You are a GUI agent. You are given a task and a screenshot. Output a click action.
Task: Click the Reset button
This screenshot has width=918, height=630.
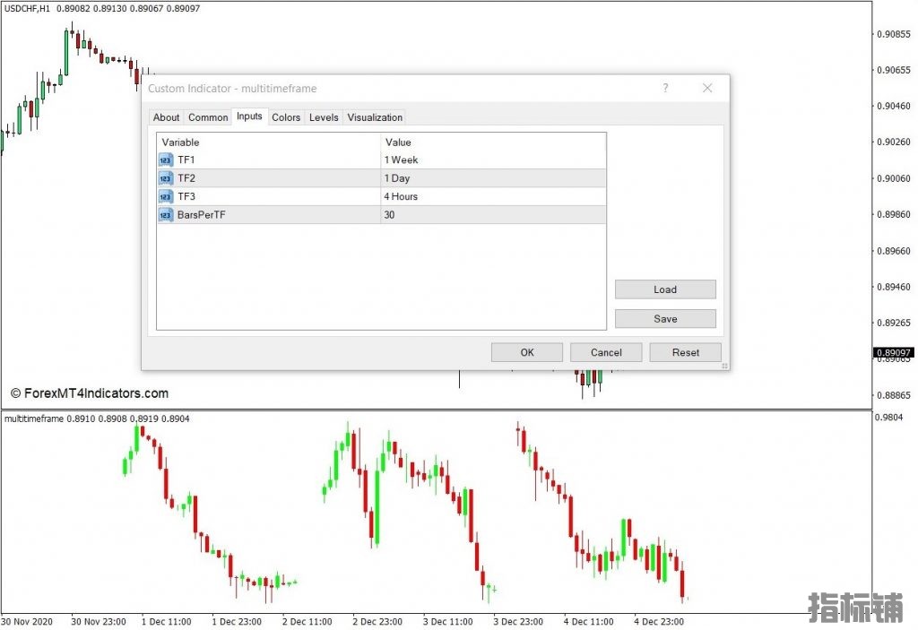click(685, 352)
